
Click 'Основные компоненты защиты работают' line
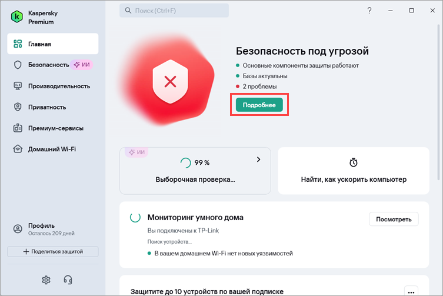tap(297, 65)
